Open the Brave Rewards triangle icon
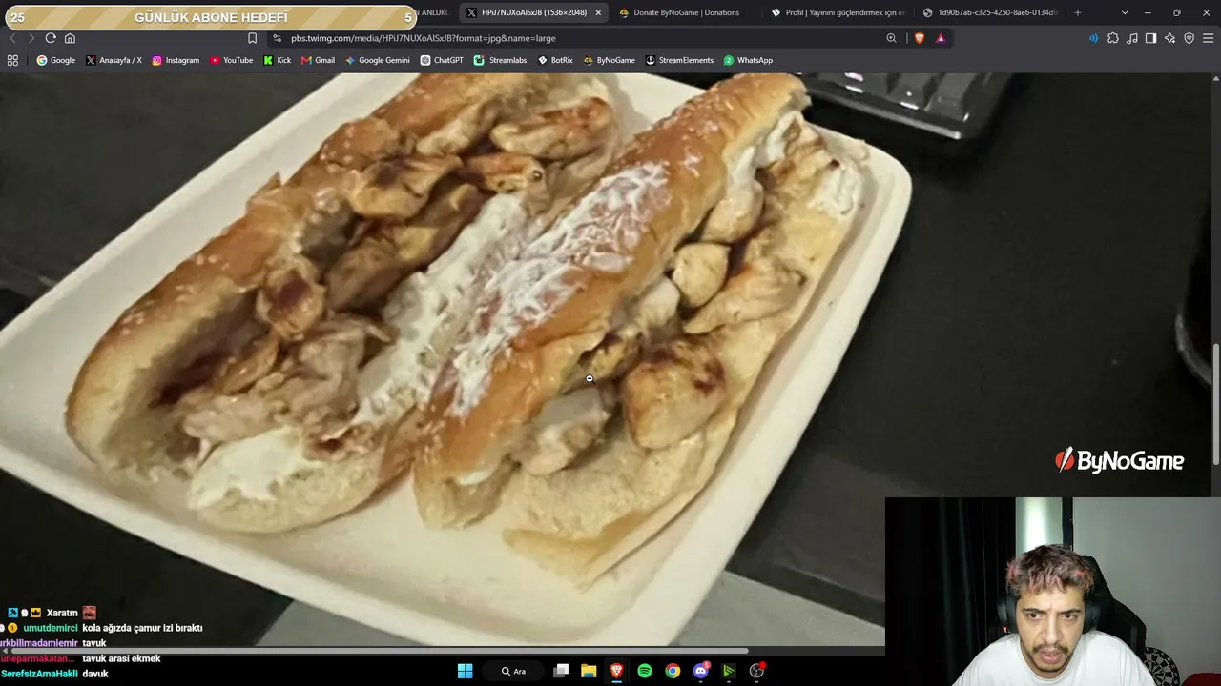This screenshot has width=1221, height=686. pyautogui.click(x=941, y=38)
